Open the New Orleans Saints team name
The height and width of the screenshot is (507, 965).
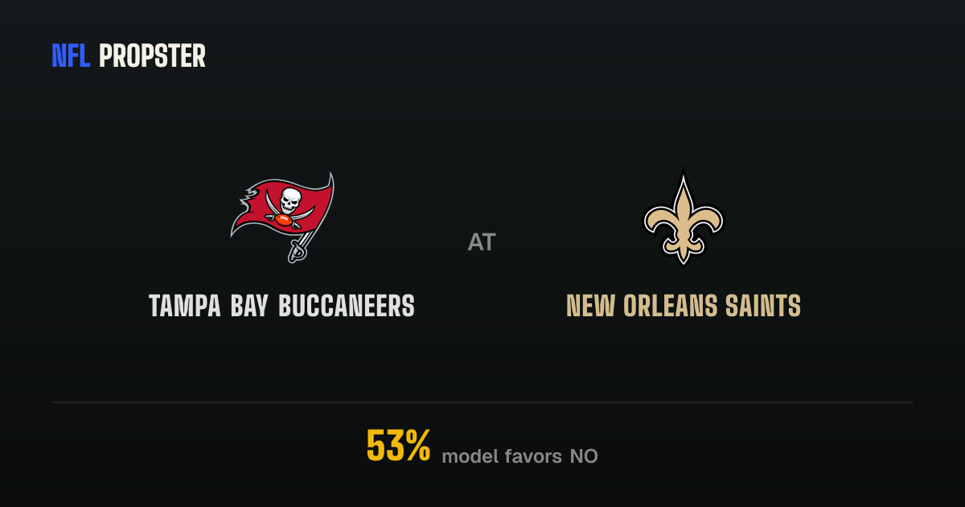[684, 306]
